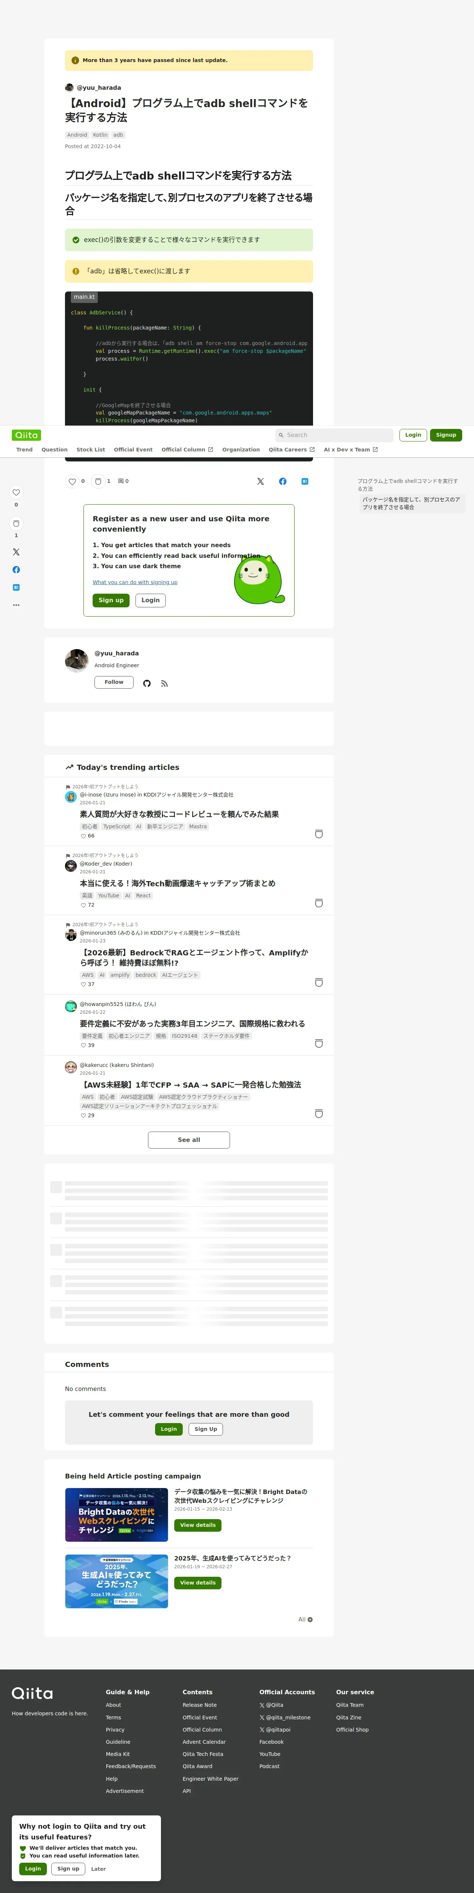Click the Qiita logo in the footer
The image size is (474, 1893).
point(32,1694)
